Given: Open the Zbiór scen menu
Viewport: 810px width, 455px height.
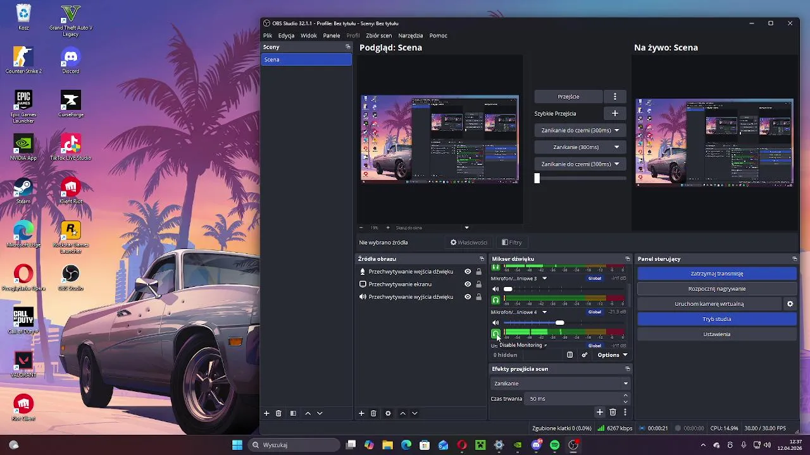Looking at the screenshot, I should tap(378, 35).
